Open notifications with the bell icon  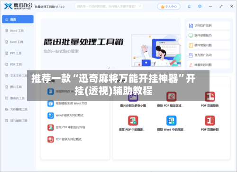point(189,7)
